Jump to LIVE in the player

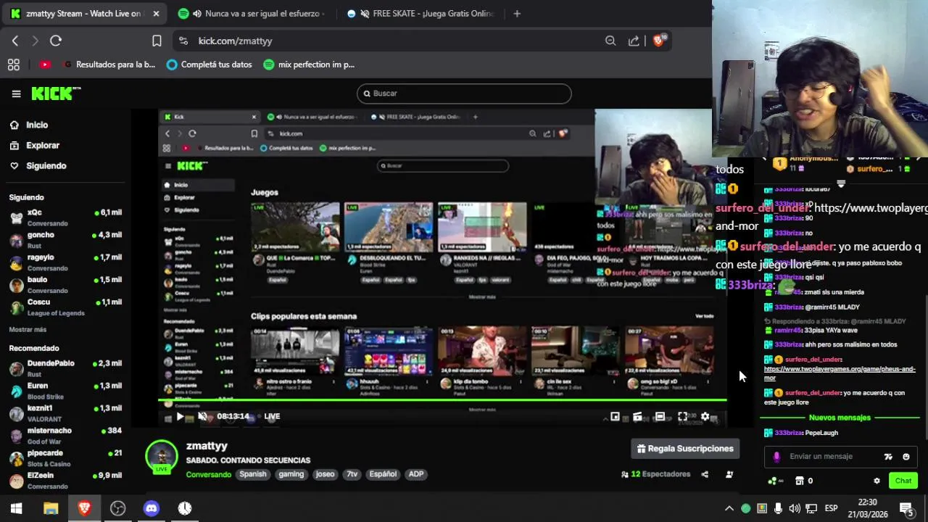click(x=272, y=416)
